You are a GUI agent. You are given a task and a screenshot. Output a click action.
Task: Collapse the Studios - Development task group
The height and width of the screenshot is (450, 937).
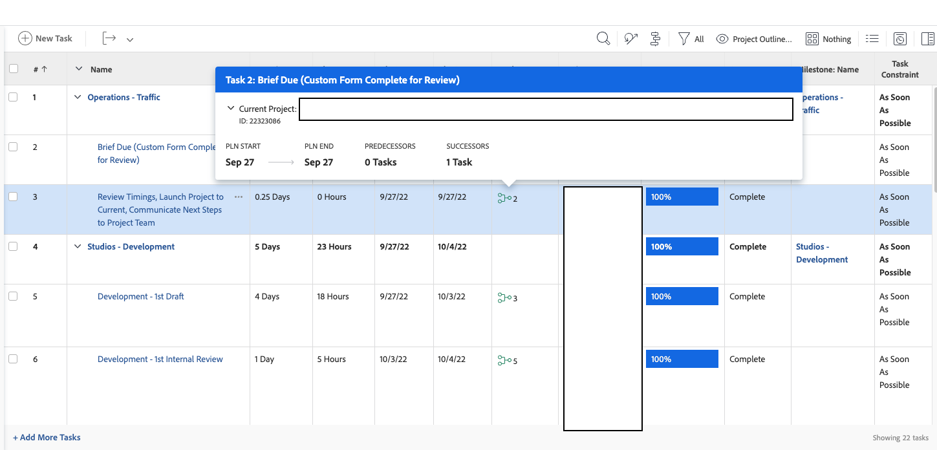pos(78,246)
